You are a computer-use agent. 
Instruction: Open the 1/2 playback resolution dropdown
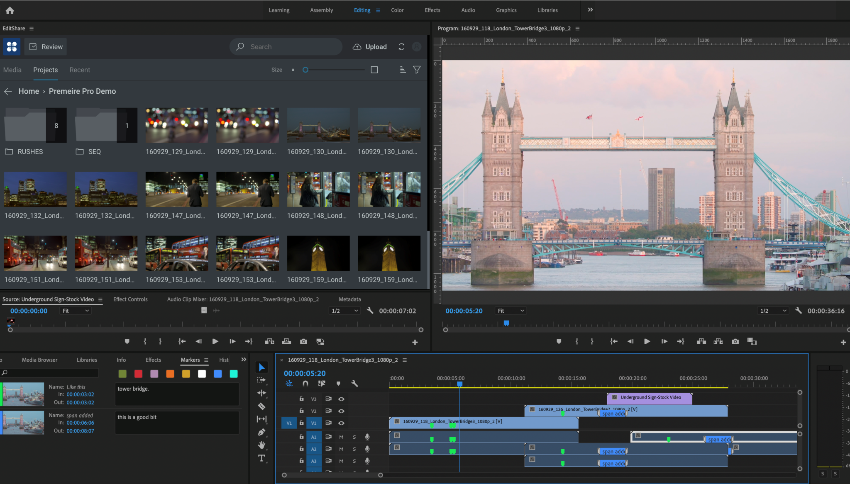click(x=773, y=310)
